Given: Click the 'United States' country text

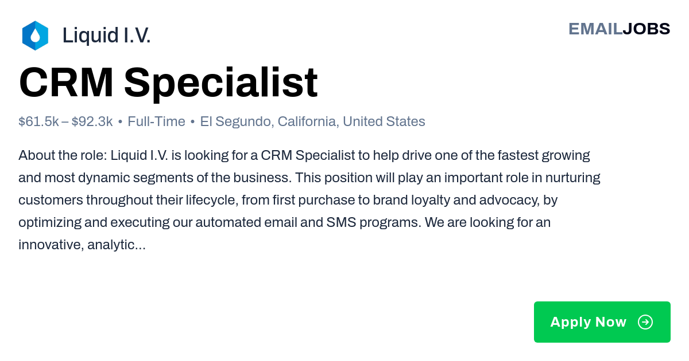Looking at the screenshot, I should coord(384,121).
